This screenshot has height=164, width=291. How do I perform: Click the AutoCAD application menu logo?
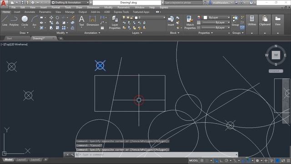[x=4, y=3]
